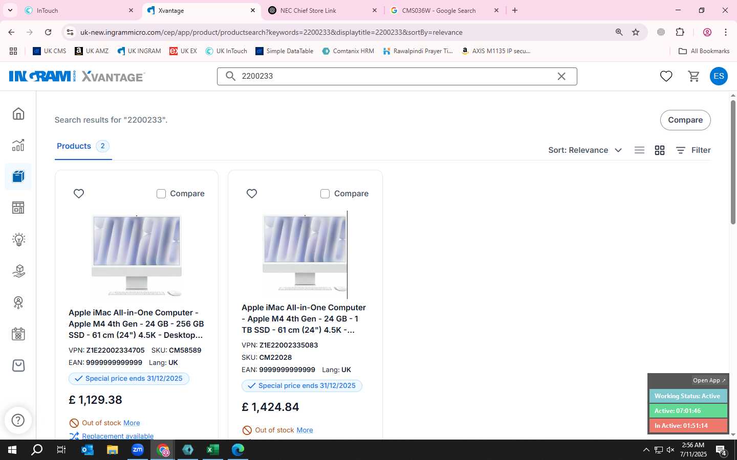This screenshot has width=737, height=460.
Task: Check Compare for 256 GB iMac
Action: (161, 194)
